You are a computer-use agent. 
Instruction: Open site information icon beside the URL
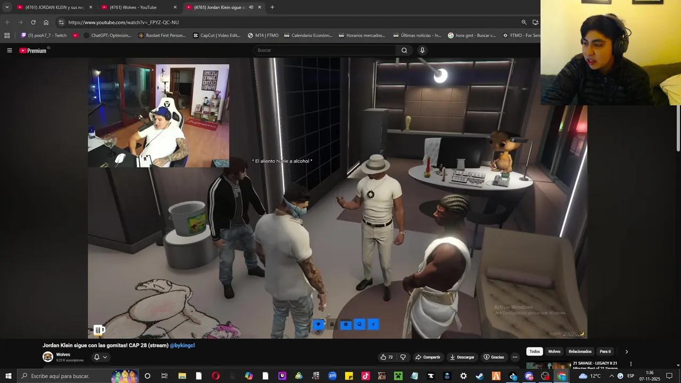pyautogui.click(x=61, y=22)
